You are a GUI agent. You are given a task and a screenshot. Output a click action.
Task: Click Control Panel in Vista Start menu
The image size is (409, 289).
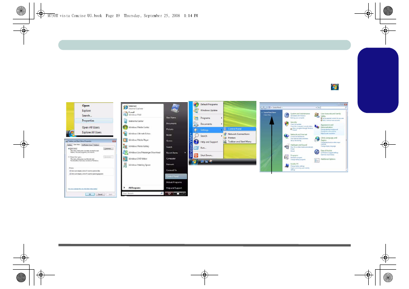(176, 176)
